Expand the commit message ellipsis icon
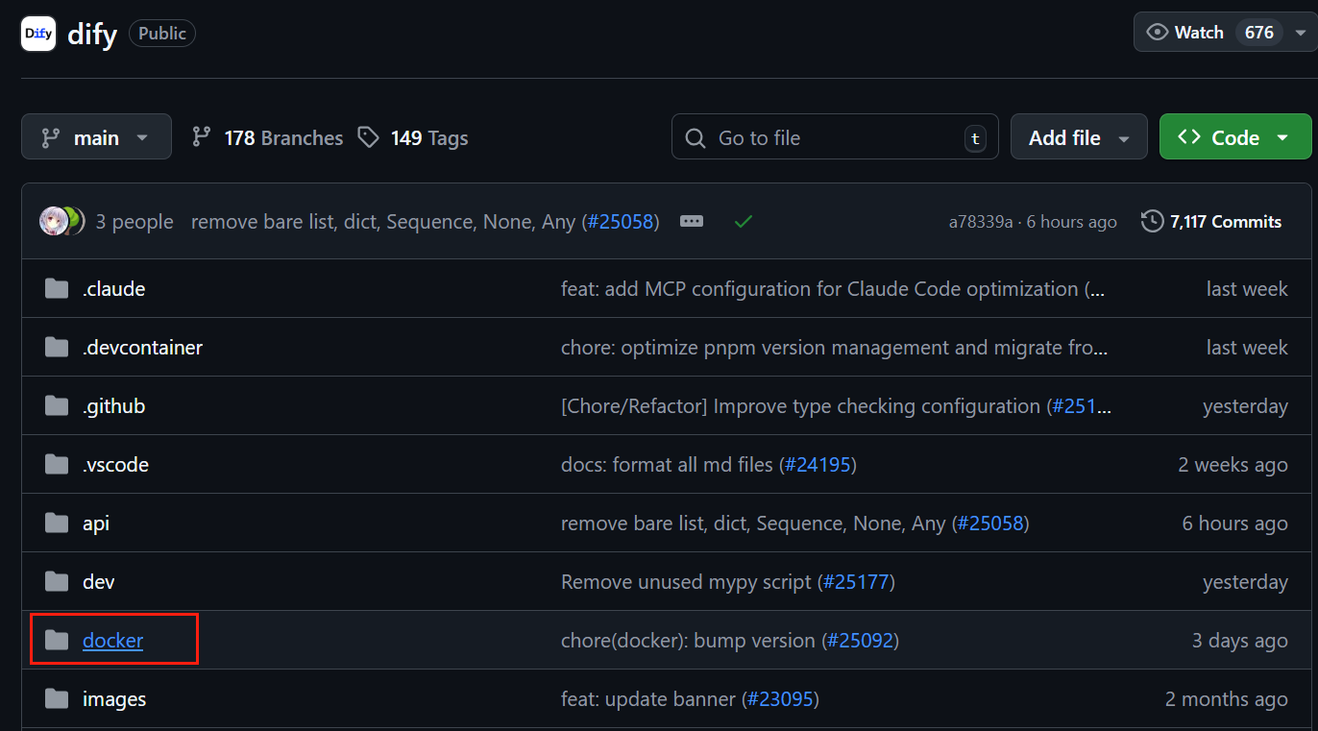Screen dimensions: 1318x731 tap(692, 222)
